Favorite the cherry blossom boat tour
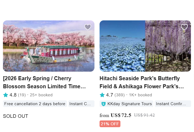Screen dimensions: 194x132 [88, 27]
